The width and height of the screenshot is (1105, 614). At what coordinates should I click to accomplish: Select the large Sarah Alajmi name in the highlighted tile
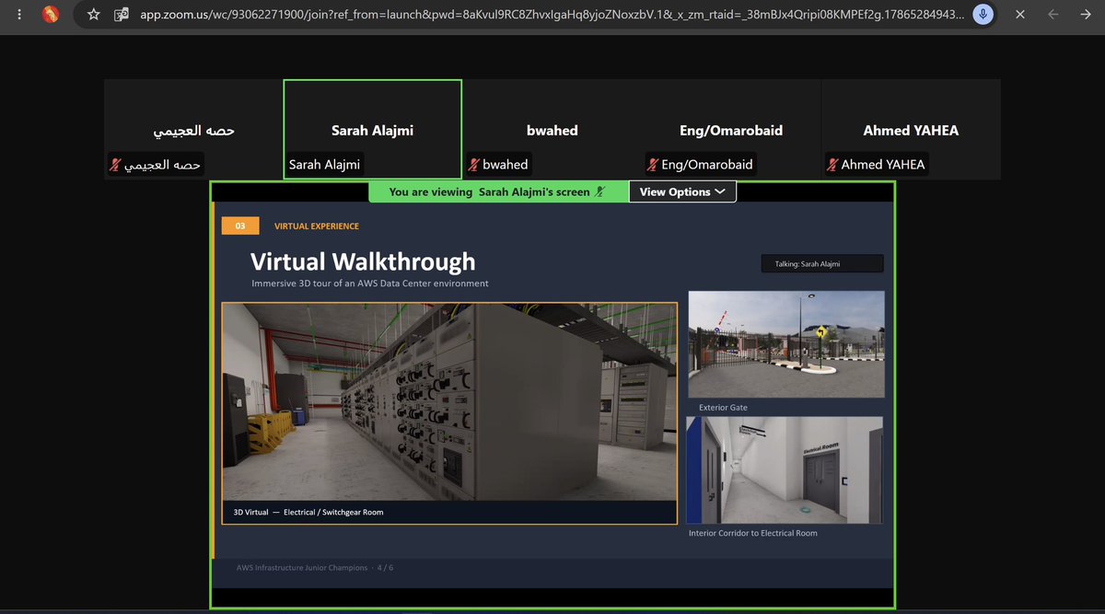[x=372, y=131]
